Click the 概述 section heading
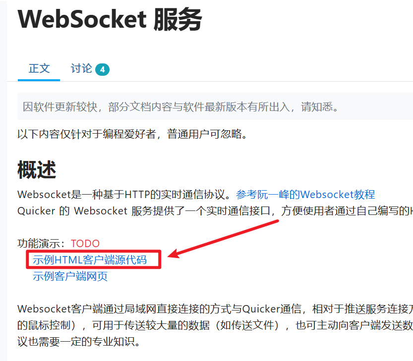This screenshot has height=361, width=413. (x=37, y=170)
